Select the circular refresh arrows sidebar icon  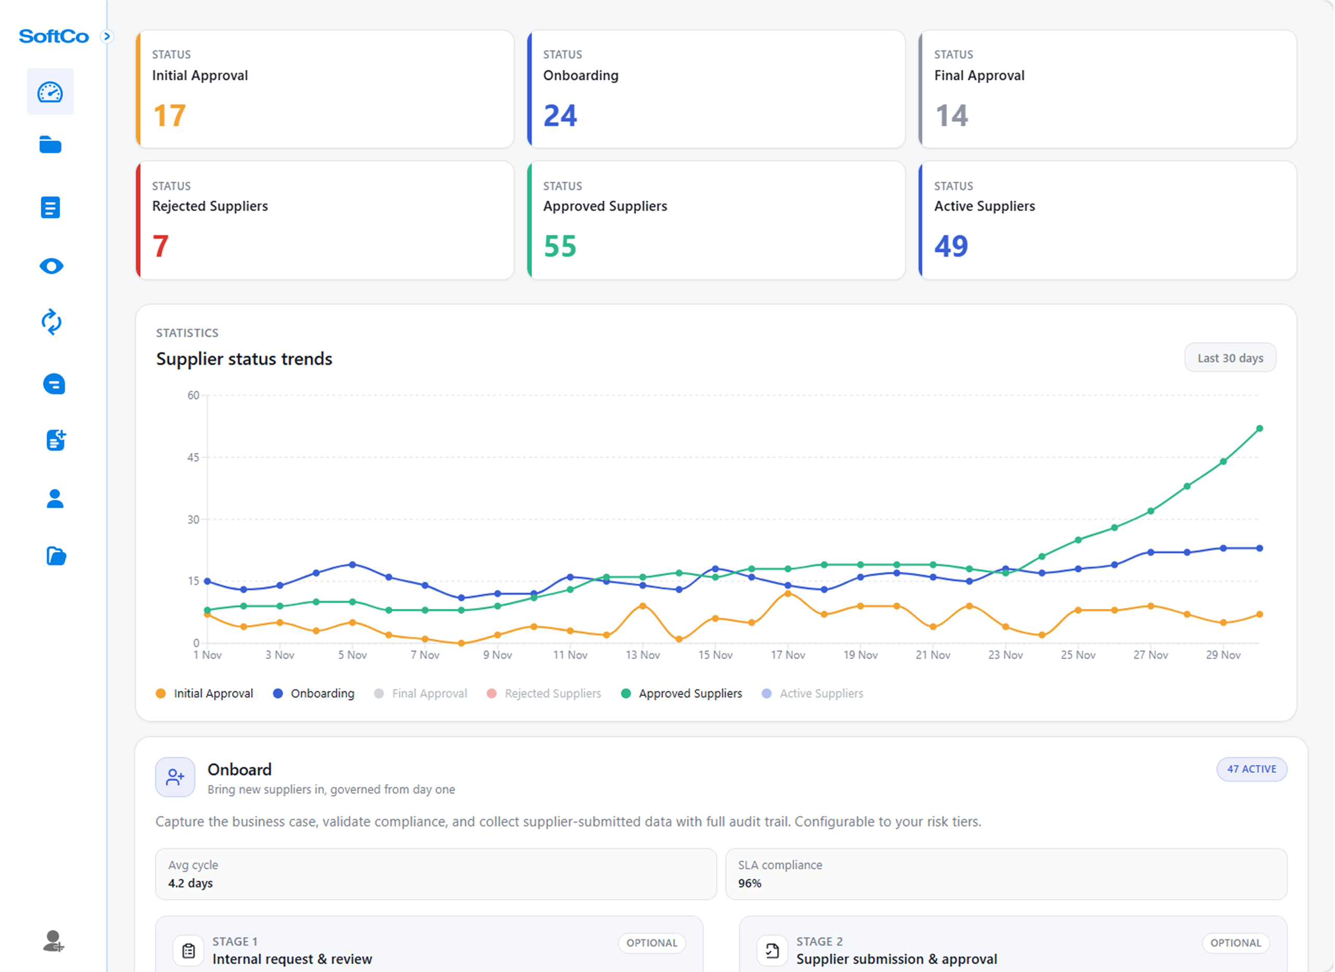[x=51, y=322]
